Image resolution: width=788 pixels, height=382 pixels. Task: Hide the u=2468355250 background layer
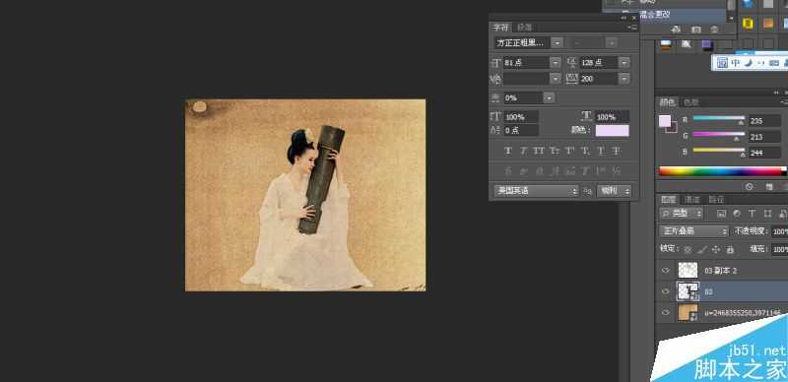tap(666, 313)
